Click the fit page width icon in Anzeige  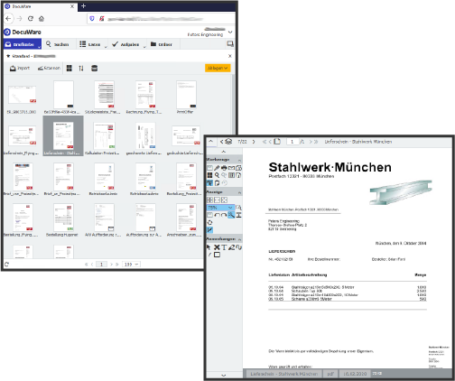pos(217,200)
